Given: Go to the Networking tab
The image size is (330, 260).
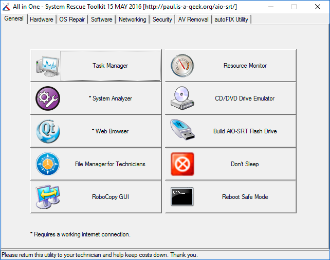Looking at the screenshot, I should [x=132, y=19].
